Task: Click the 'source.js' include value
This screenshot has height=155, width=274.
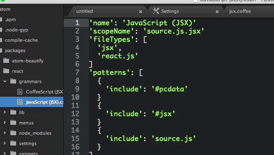Action: tap(173, 138)
